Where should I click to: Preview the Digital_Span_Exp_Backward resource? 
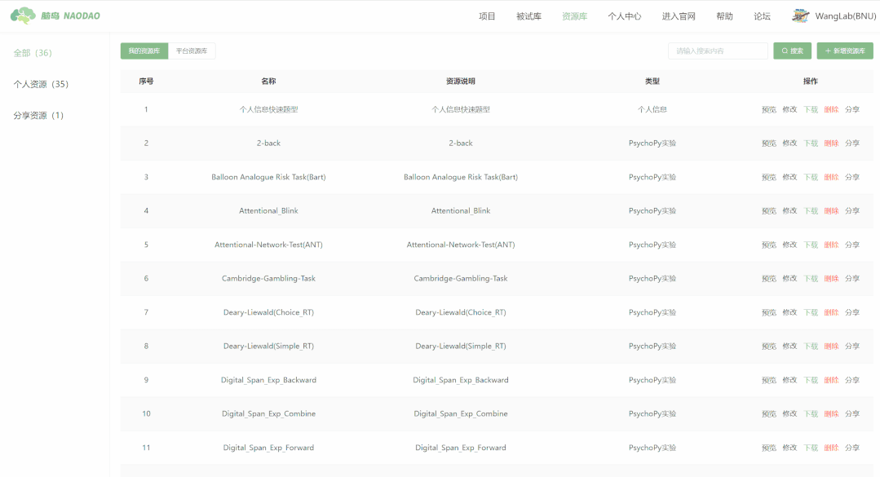click(769, 380)
